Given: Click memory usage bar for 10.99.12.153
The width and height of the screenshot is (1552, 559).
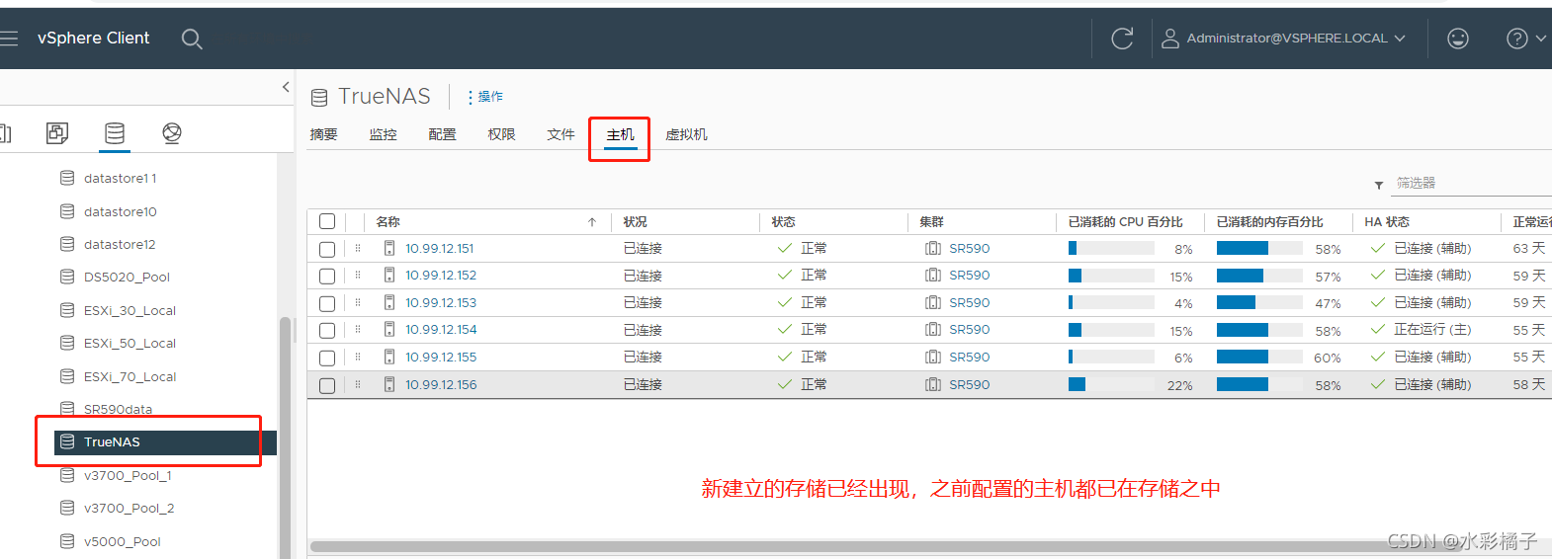Looking at the screenshot, I should coord(1259,302).
